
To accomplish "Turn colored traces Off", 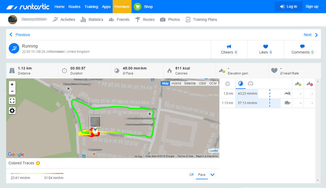I will 191,175.
